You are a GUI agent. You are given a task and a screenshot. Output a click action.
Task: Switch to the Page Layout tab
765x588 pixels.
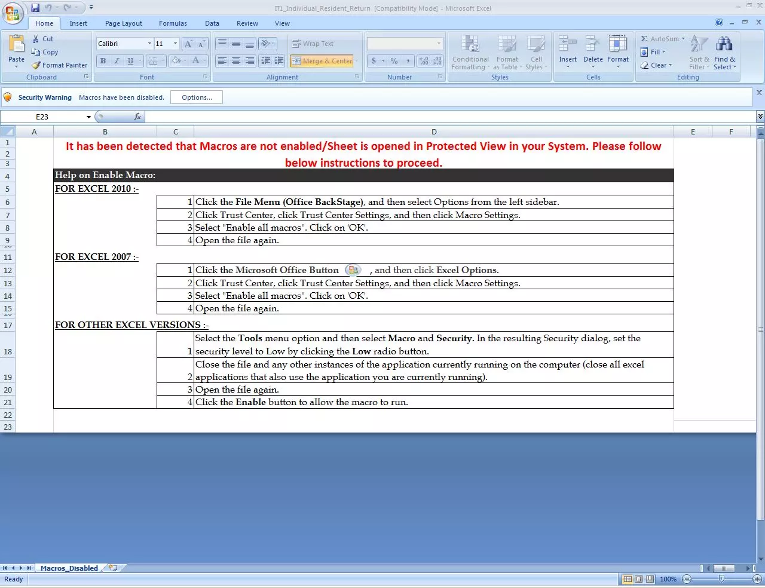click(124, 23)
